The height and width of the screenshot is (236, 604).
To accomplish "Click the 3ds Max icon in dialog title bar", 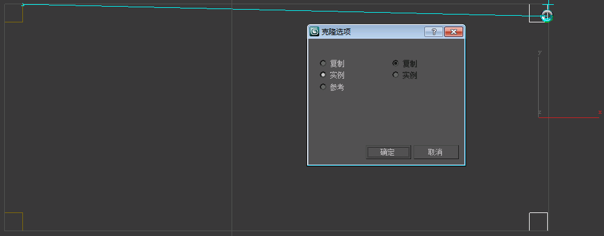I will (314, 31).
